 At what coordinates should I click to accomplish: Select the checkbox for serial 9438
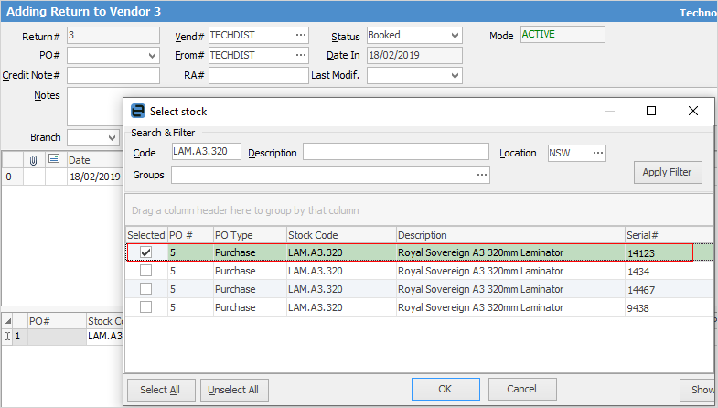[x=145, y=307]
